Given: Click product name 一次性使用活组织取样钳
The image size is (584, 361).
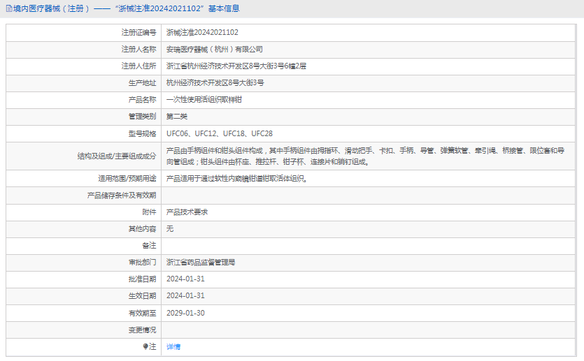Looking at the screenshot, I should pyautogui.click(x=204, y=100).
